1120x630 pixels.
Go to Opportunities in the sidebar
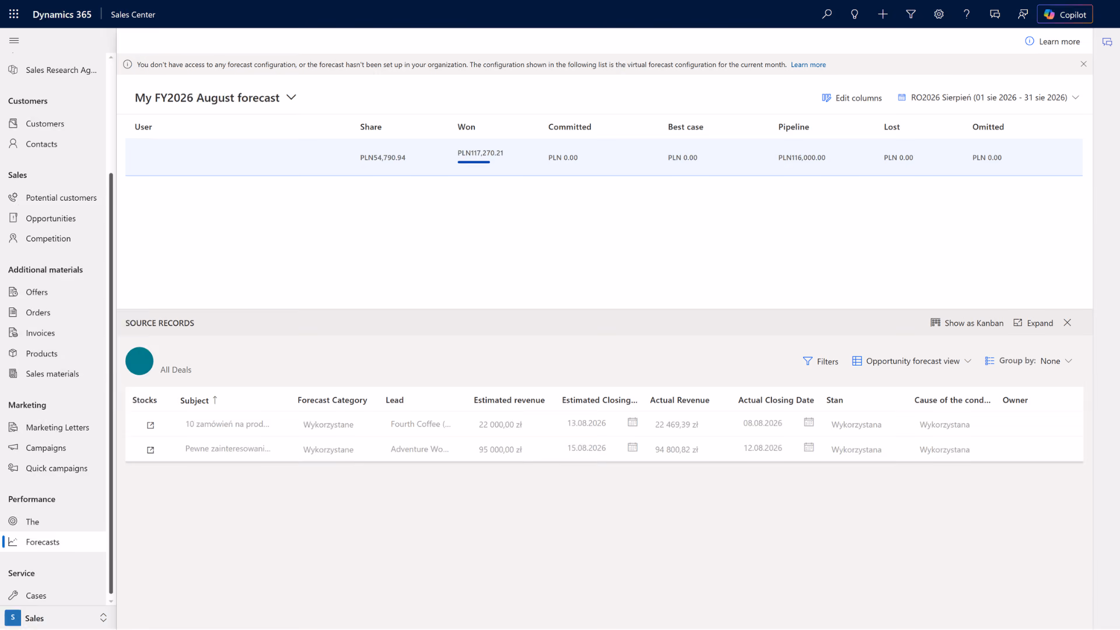pyautogui.click(x=51, y=218)
